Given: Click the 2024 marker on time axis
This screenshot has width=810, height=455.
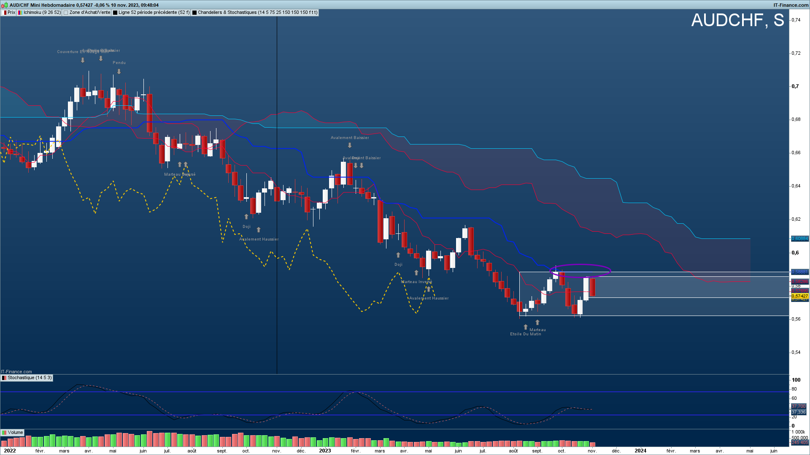Looking at the screenshot, I should click(x=640, y=451).
